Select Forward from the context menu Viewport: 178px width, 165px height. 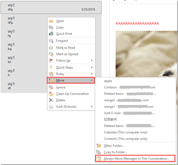pyautogui.click(x=71, y=41)
